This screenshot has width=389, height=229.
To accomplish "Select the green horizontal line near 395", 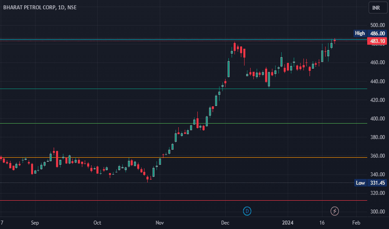I will pos(184,123).
